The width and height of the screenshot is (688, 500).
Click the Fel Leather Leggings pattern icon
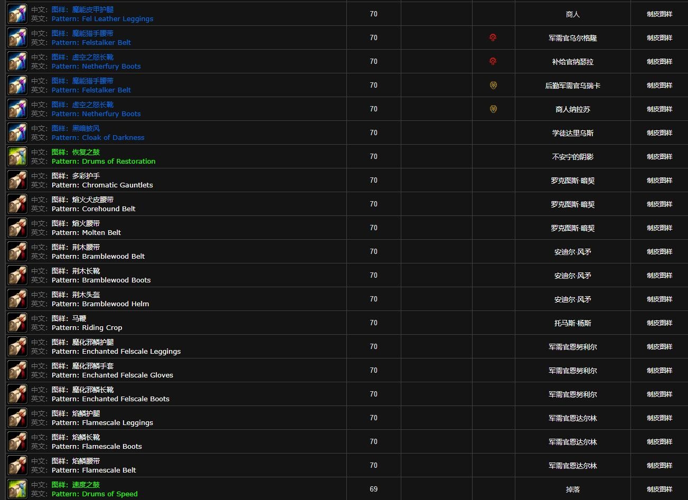click(17, 14)
